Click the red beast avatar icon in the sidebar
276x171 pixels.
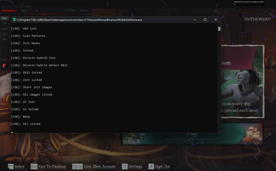point(4,66)
